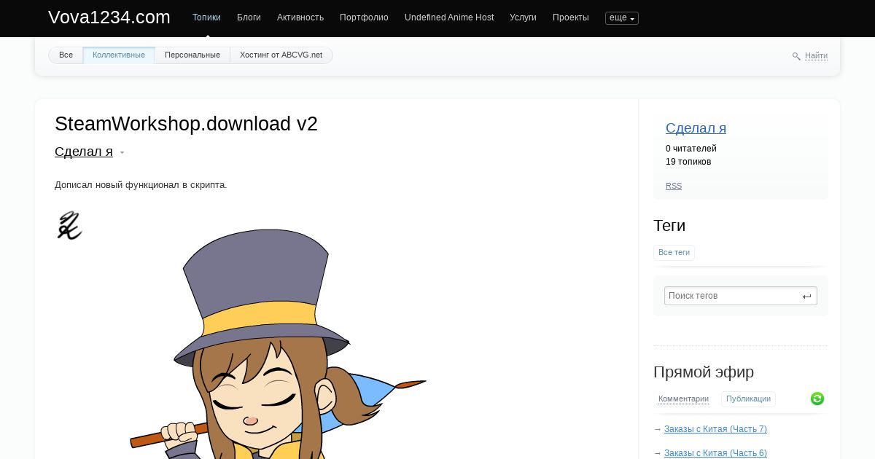
Task: Select the text 0 читателей
Action: click(x=691, y=149)
